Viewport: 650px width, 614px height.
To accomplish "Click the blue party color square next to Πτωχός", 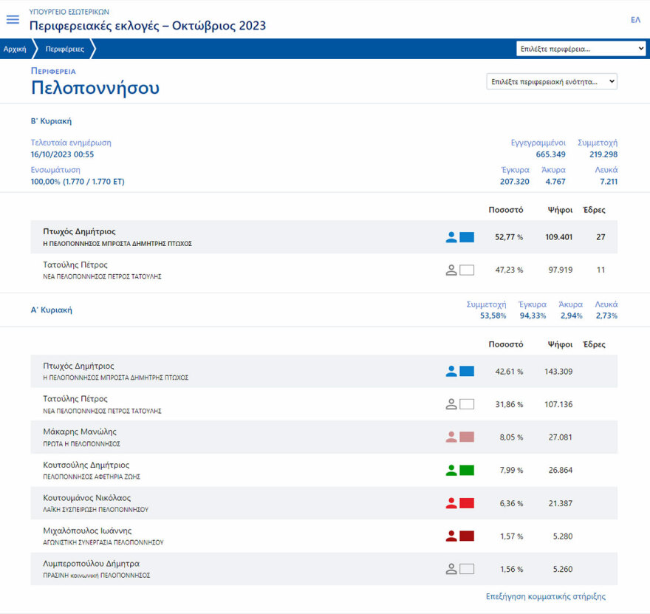I will tap(468, 236).
